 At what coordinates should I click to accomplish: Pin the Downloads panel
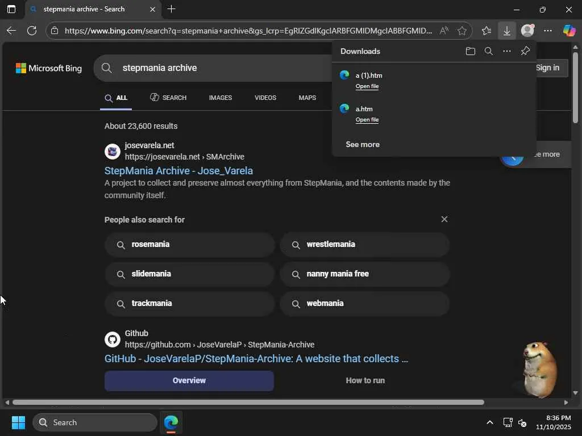525,51
